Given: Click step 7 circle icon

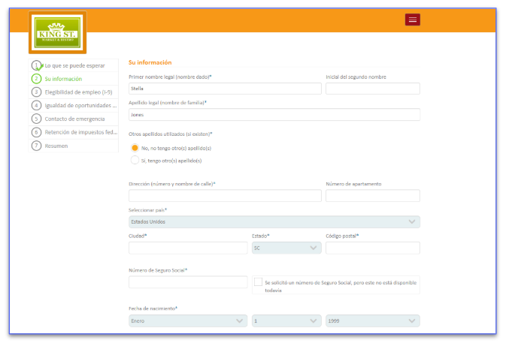Looking at the screenshot, I should 36,146.
